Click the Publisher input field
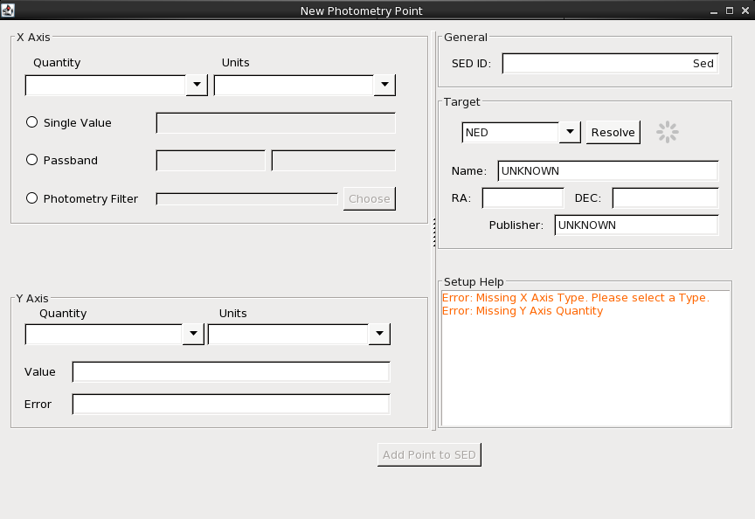 tap(636, 225)
